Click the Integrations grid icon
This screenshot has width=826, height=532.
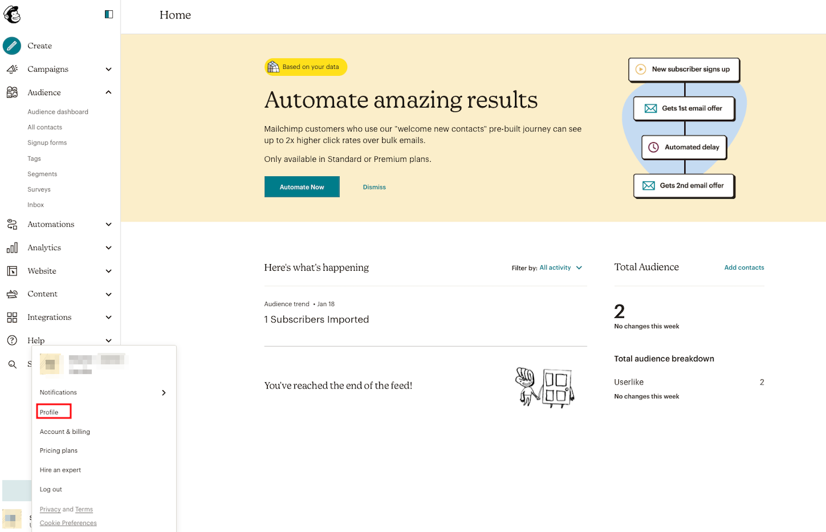pyautogui.click(x=12, y=317)
